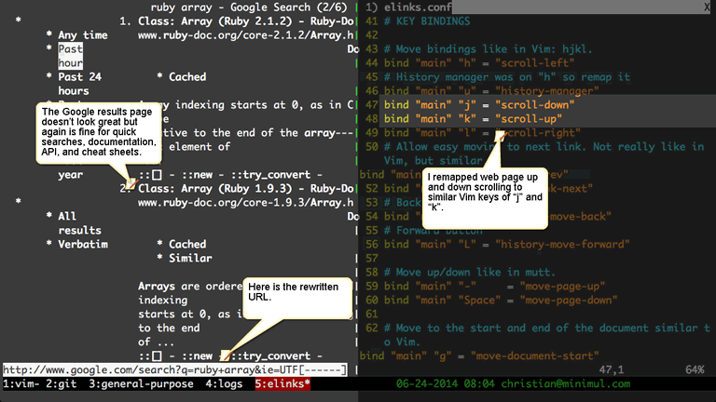Viewport: 716px width, 402px height.
Task: Click line number 50 in the gutter
Action: click(x=372, y=146)
